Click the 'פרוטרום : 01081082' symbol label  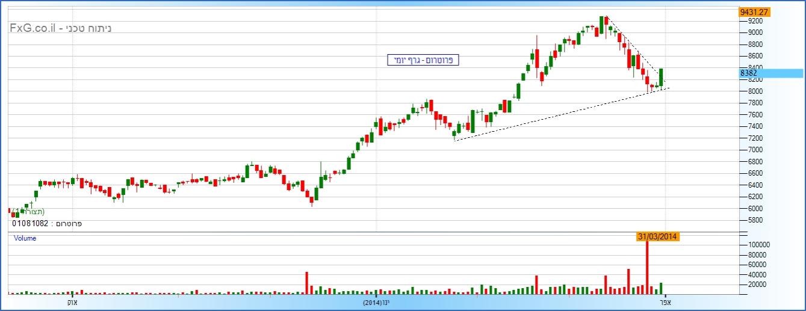pos(47,223)
